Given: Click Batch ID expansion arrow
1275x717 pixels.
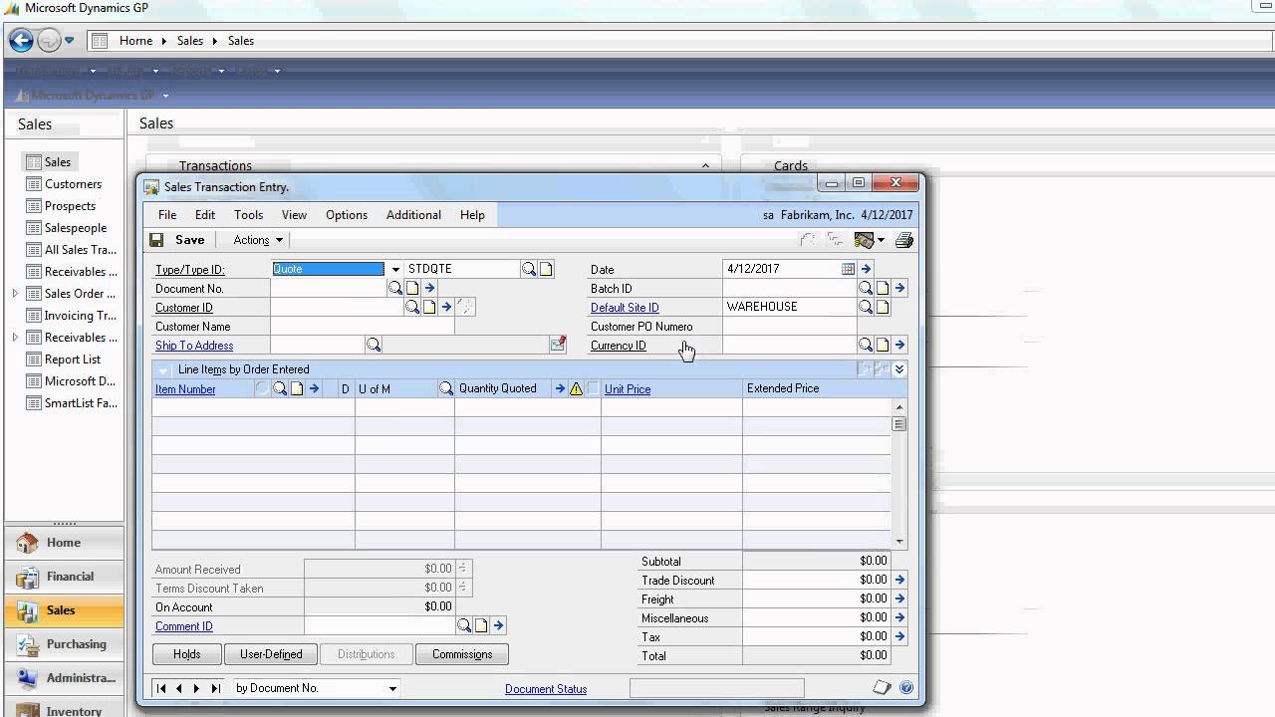Looking at the screenshot, I should click(899, 288).
